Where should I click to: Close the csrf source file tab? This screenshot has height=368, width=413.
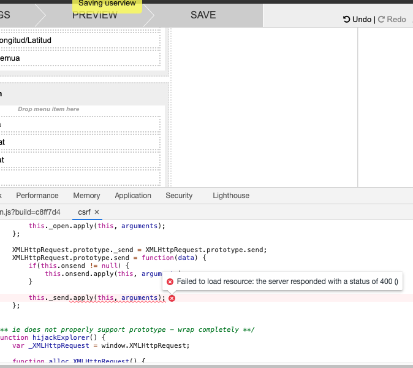[97, 212]
